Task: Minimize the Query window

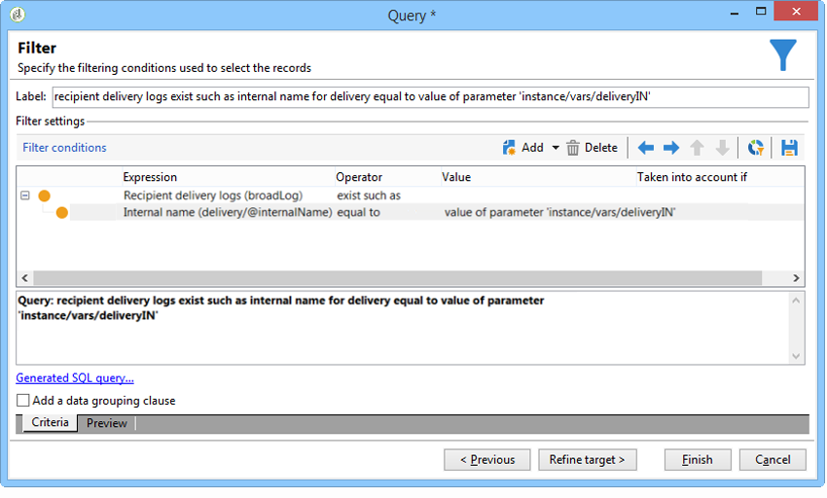Action: (x=735, y=12)
